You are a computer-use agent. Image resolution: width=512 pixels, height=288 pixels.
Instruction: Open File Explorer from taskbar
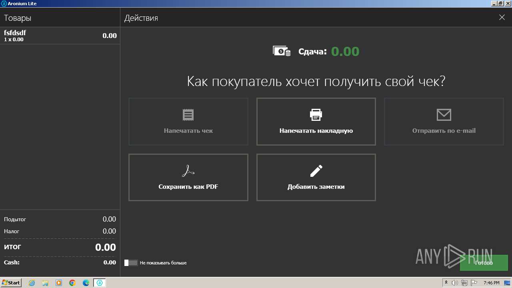[45, 283]
